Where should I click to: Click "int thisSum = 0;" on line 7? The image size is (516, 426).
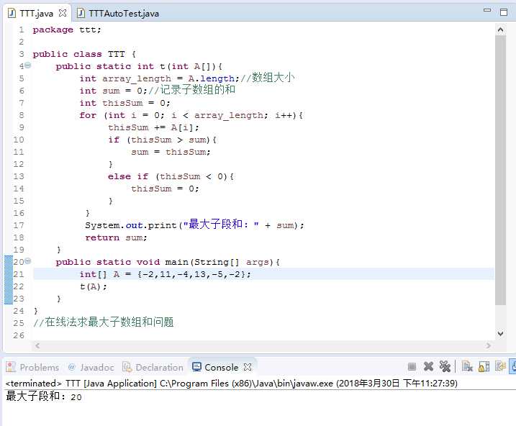click(x=125, y=103)
